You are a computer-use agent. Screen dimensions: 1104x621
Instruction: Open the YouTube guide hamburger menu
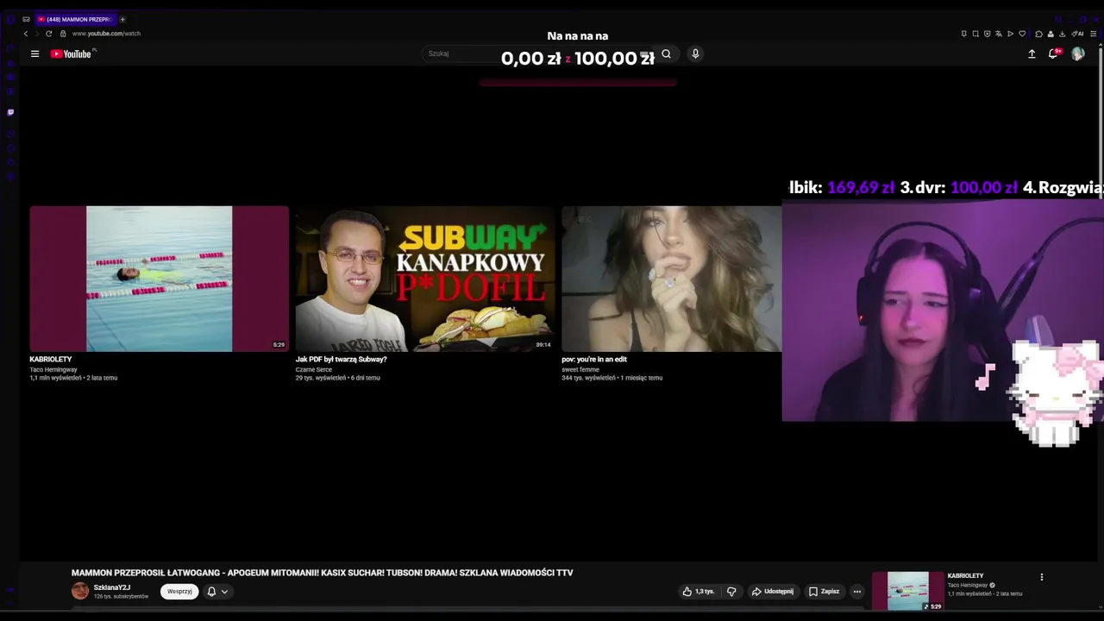coord(34,53)
